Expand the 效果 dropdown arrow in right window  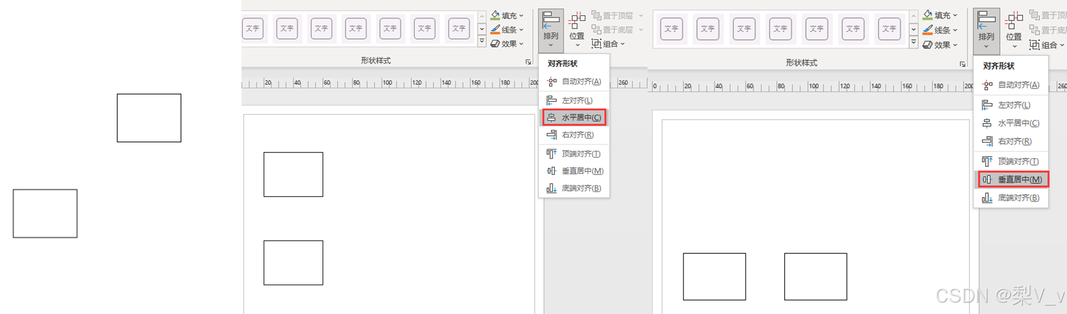pyautogui.click(x=955, y=45)
